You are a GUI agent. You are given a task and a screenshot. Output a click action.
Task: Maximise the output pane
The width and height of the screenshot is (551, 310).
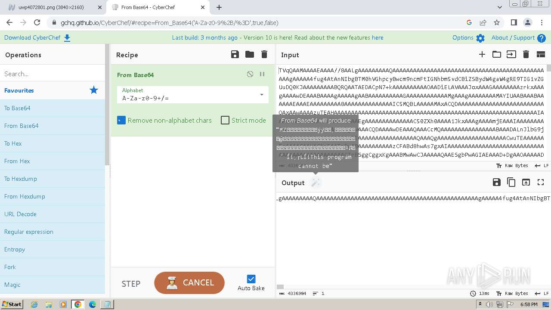pos(541,182)
